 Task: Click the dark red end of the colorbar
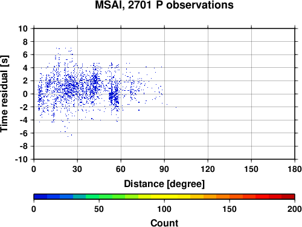pyautogui.click(x=288, y=197)
